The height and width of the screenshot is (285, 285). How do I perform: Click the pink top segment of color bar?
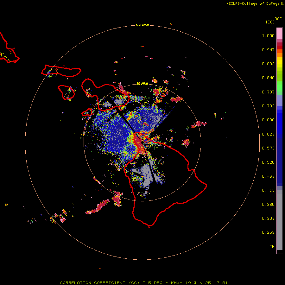coord(280,34)
